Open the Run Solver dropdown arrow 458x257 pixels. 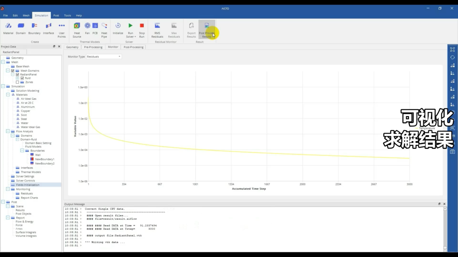click(135, 37)
